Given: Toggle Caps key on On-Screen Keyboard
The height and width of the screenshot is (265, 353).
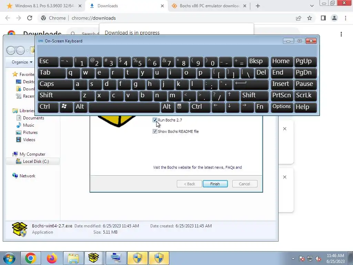Looking at the screenshot, I should click(x=56, y=84).
